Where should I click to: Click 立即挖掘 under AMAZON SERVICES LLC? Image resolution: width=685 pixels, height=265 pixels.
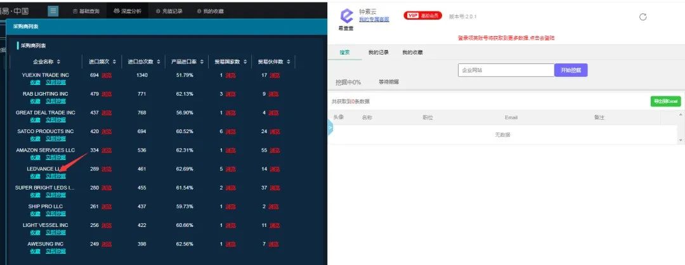point(55,157)
